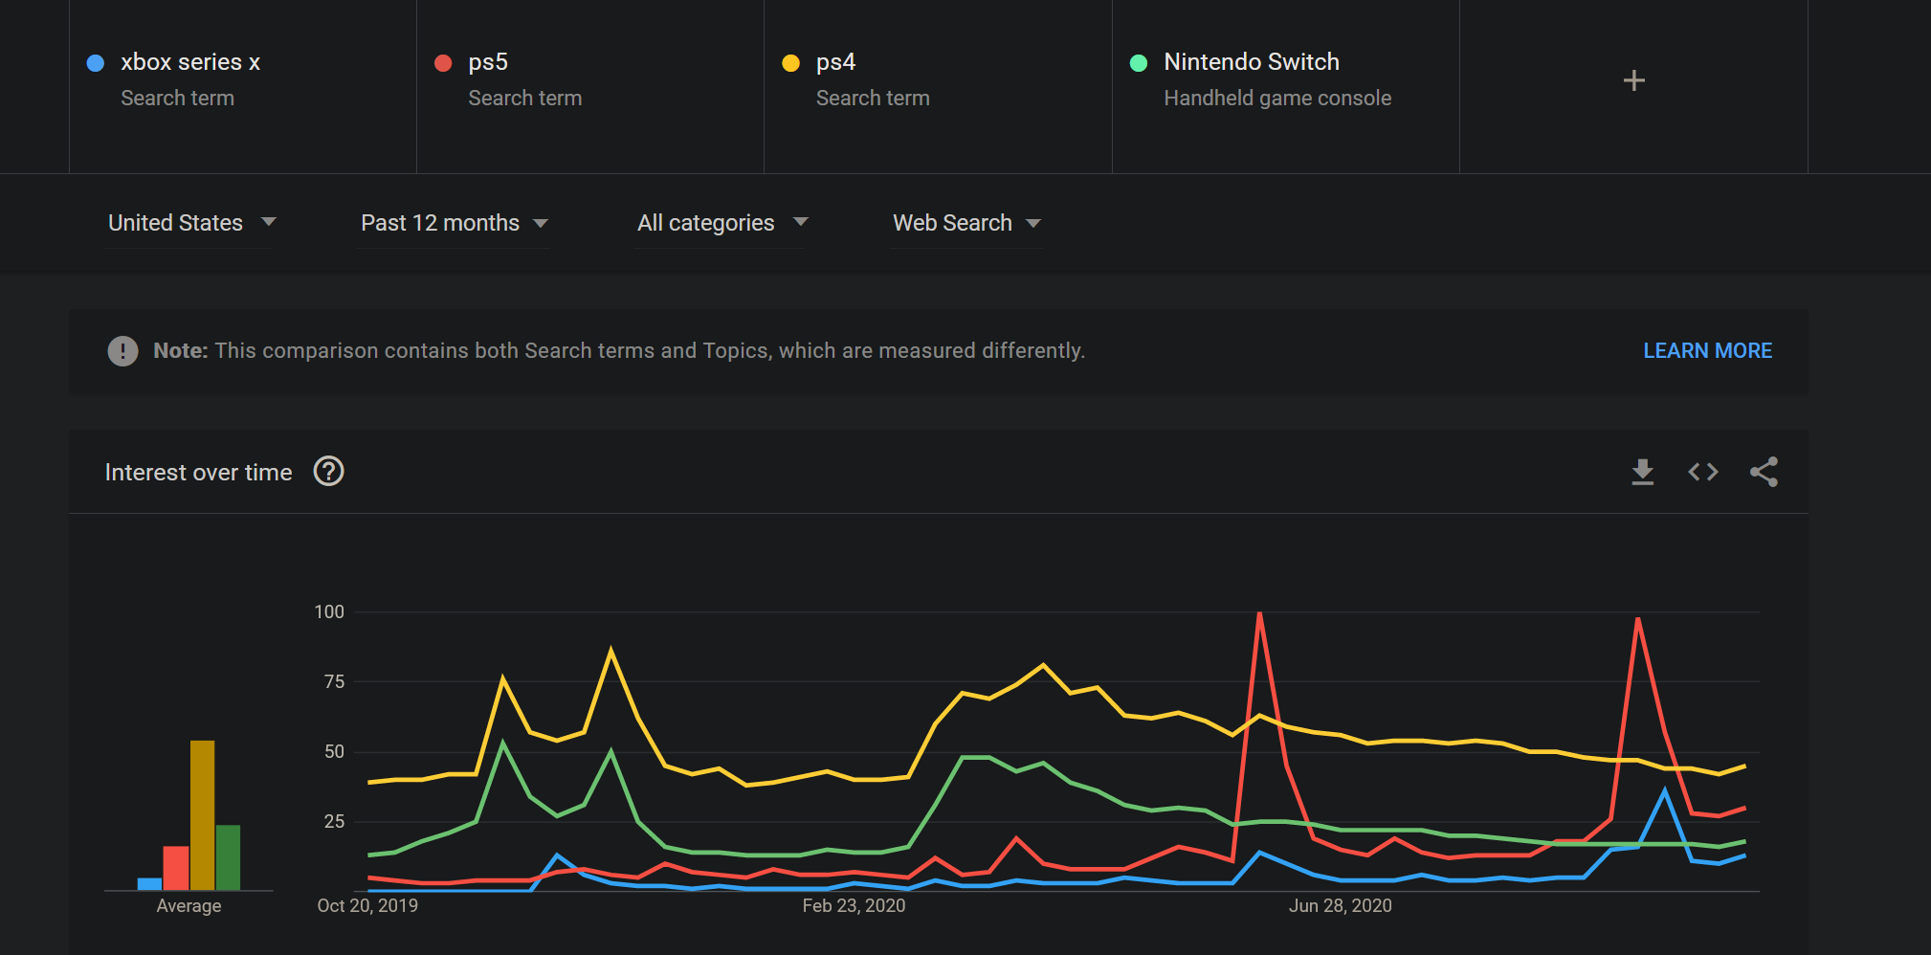Click the ps5 peak at 100
1931x955 pixels.
[x=1259, y=613]
